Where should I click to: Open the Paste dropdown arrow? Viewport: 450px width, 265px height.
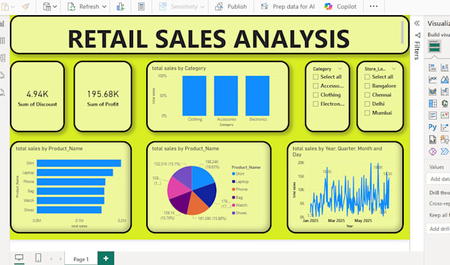[13, 7]
